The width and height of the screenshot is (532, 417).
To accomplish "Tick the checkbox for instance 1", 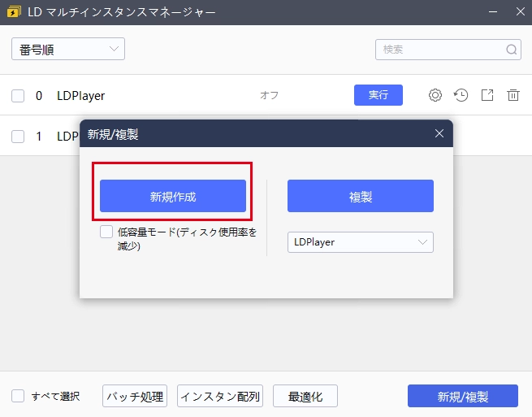I will tap(18, 137).
